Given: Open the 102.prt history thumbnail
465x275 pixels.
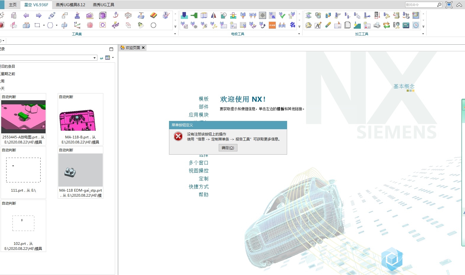Looking at the screenshot, I should [23, 225].
